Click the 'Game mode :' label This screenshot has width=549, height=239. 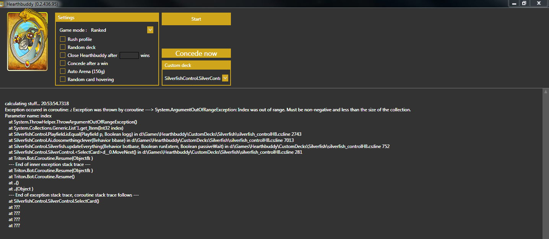tap(73, 30)
